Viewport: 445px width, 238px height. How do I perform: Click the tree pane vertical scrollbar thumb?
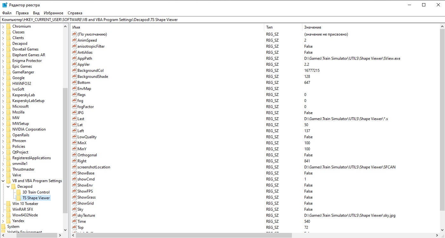coord(65,150)
